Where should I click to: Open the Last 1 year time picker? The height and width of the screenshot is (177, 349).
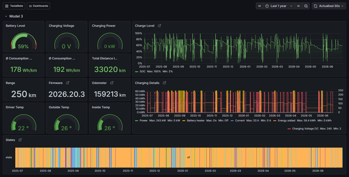coord(279,6)
